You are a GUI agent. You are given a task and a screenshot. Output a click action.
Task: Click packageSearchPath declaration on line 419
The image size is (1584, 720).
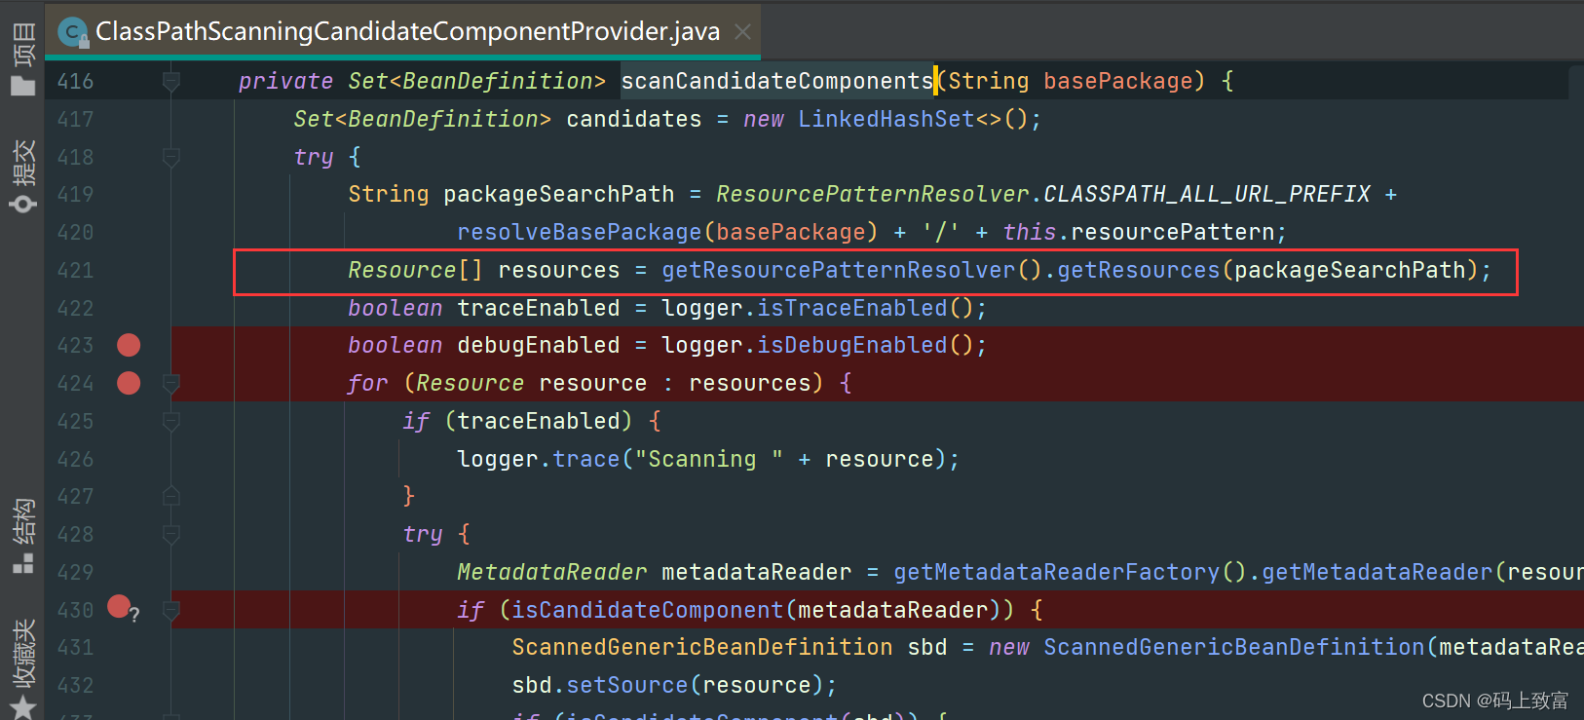click(559, 194)
